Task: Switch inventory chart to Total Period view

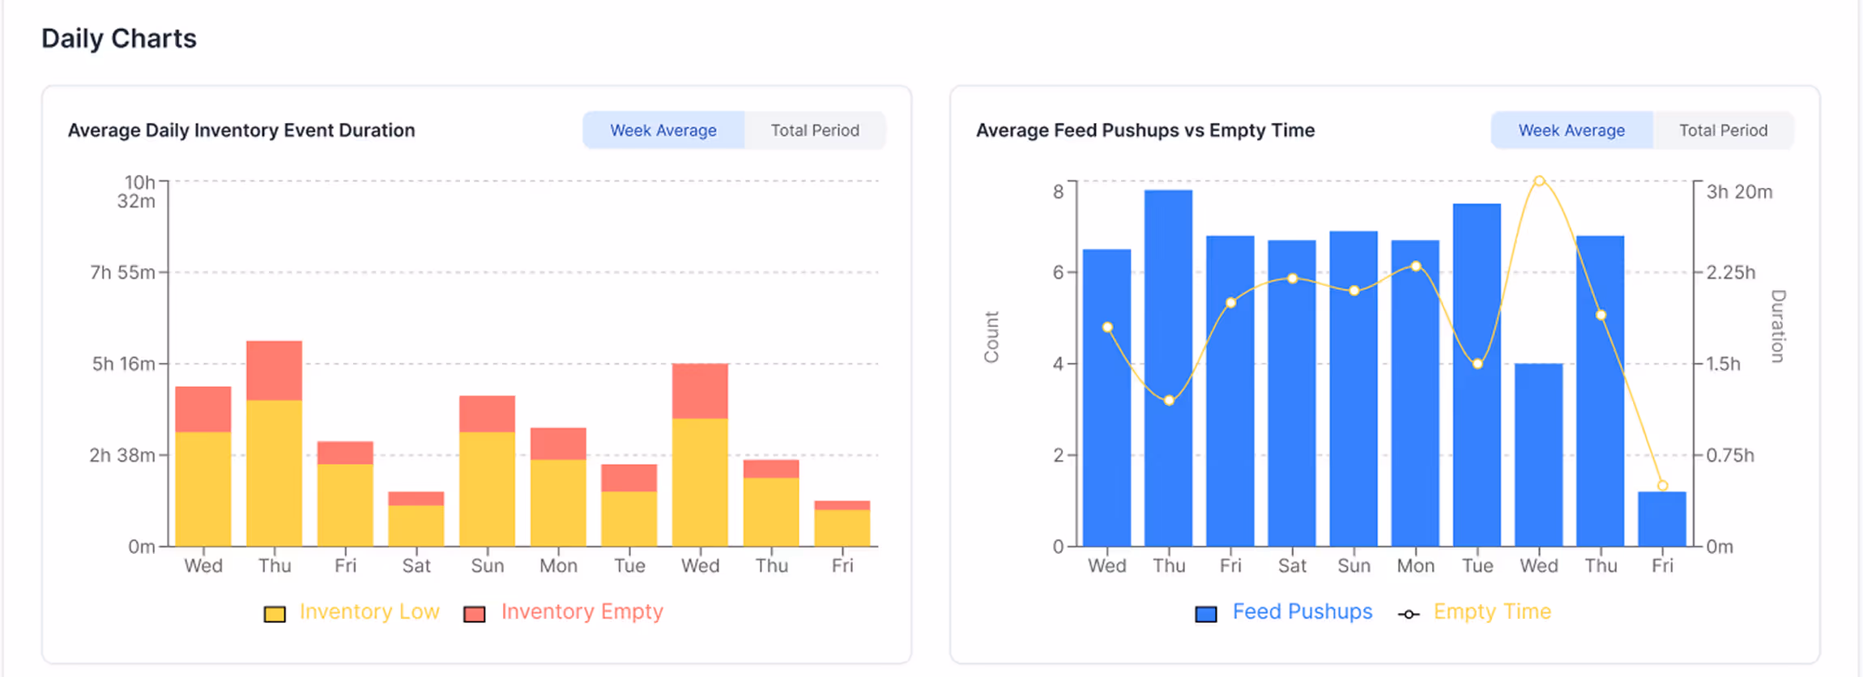Action: click(815, 130)
